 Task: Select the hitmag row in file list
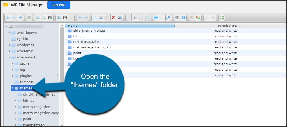pyautogui.click(x=176, y=36)
